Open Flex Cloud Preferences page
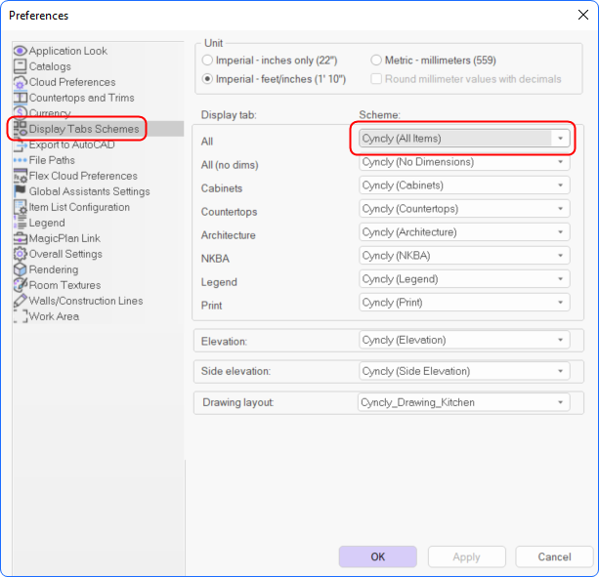 83,176
